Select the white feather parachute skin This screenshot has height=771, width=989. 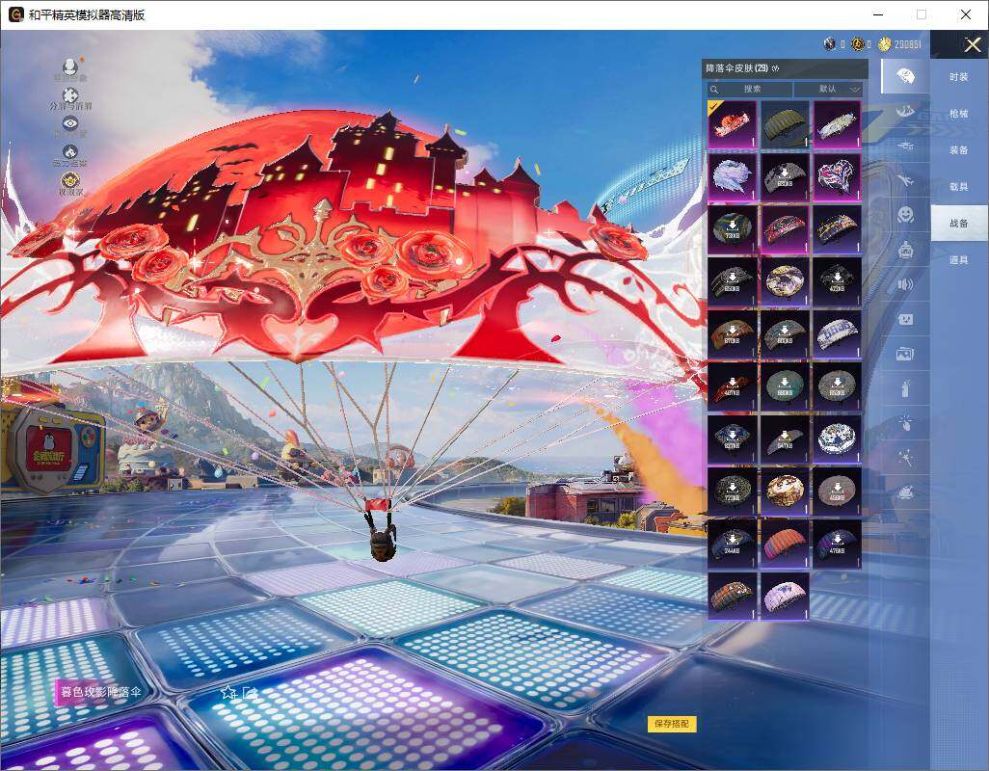tap(732, 177)
